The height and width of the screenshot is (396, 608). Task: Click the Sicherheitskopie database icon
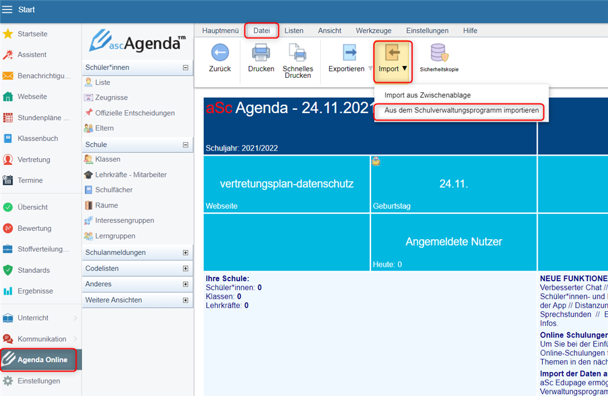439,53
